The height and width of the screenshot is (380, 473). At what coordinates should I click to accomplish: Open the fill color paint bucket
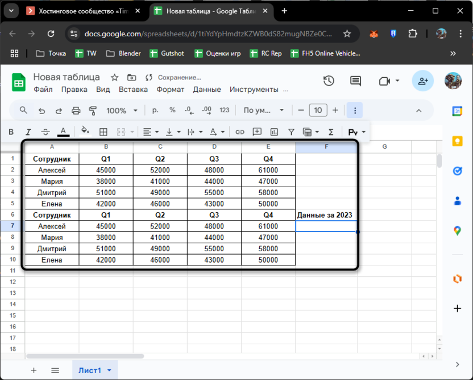[85, 131]
